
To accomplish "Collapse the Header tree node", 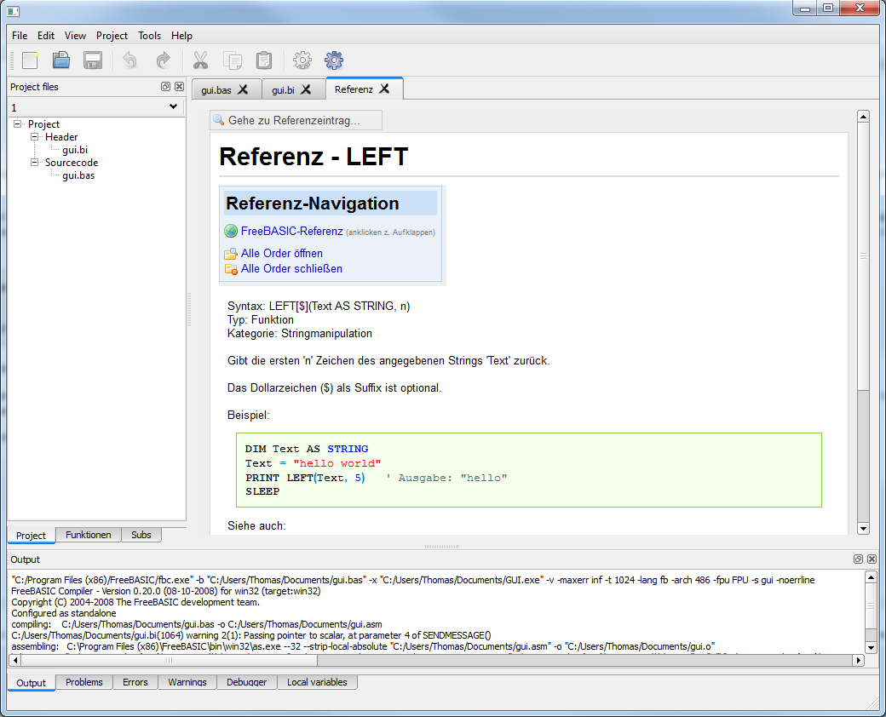I will [x=34, y=137].
